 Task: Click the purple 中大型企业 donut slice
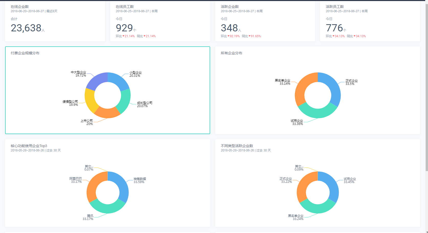[96, 81]
